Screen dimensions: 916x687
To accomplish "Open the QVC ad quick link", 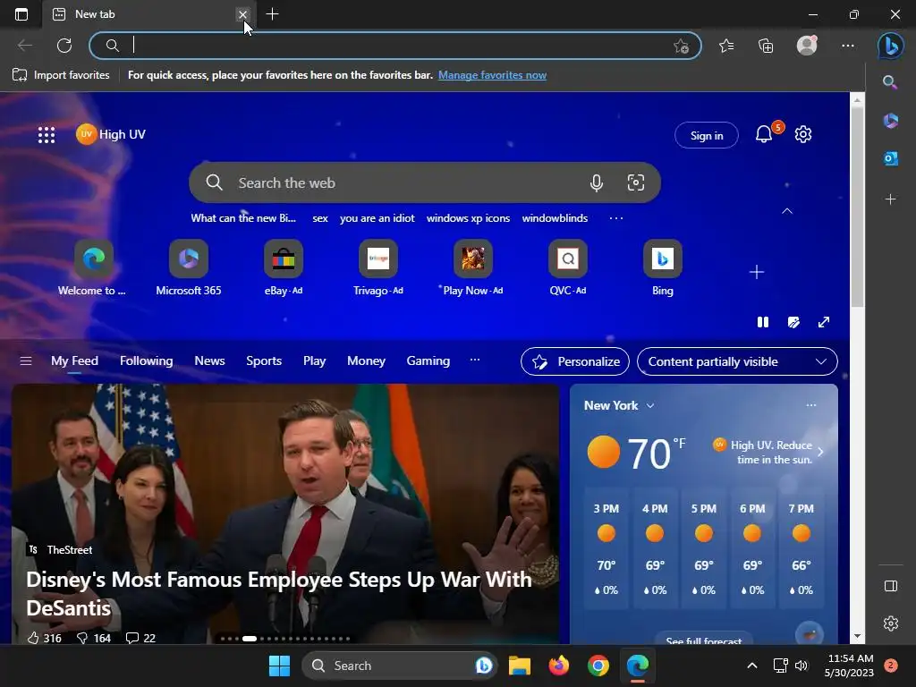I will [x=568, y=268].
